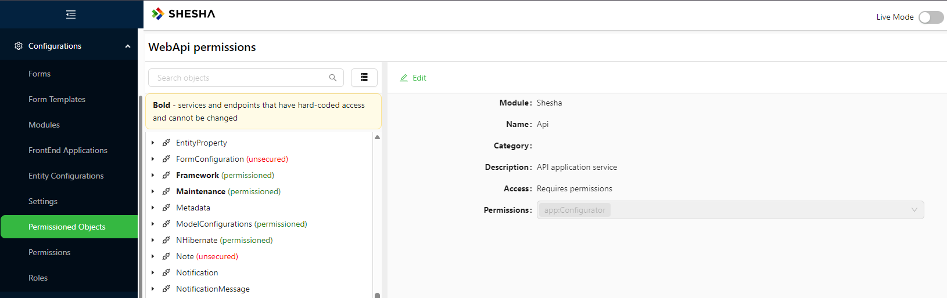Expand the Framework tree node
This screenshot has width=947, height=298.
153,175
